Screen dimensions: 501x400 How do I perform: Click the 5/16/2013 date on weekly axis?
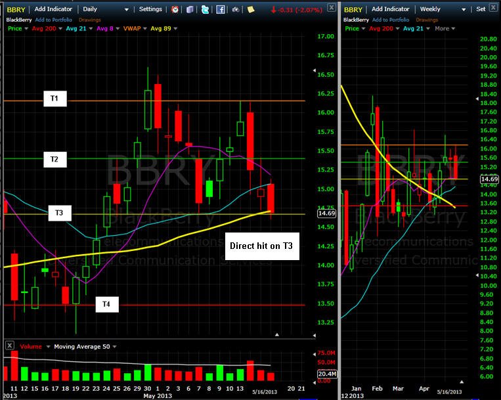tap(449, 391)
